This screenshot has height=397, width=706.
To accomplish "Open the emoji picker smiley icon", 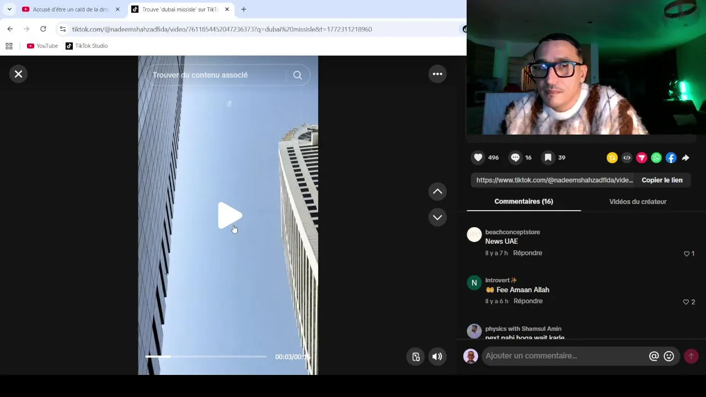I will click(x=669, y=356).
